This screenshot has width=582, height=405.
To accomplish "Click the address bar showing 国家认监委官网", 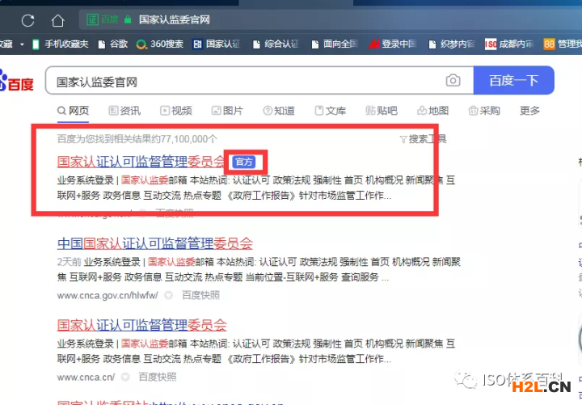I will [174, 19].
